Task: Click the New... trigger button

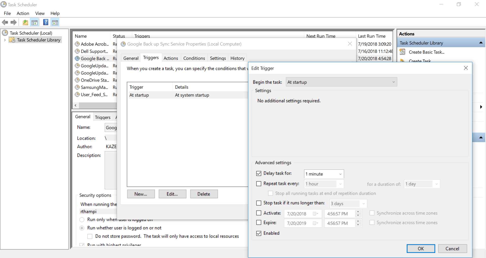Action: [x=141, y=194]
